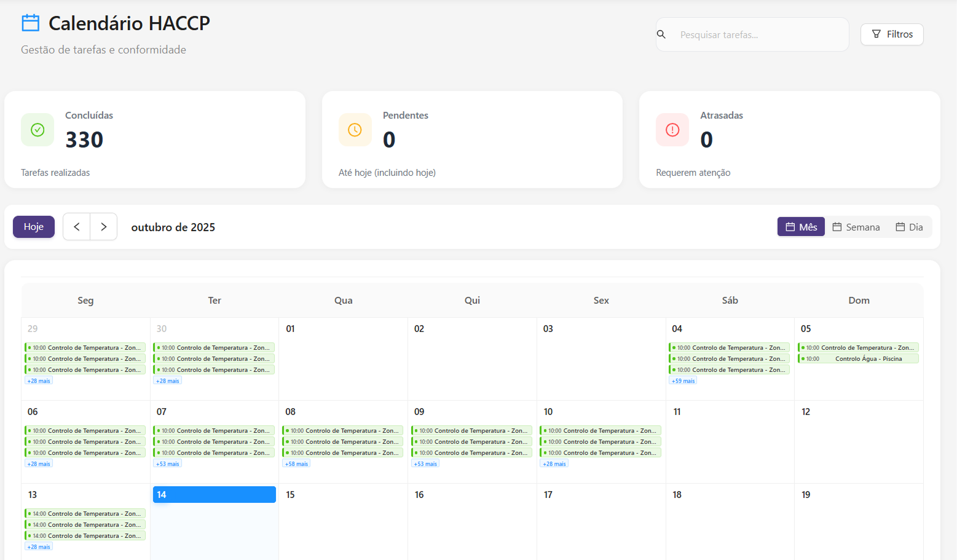Click the yellow clock Pendentes icon
The width and height of the screenshot is (957, 560).
tap(355, 130)
